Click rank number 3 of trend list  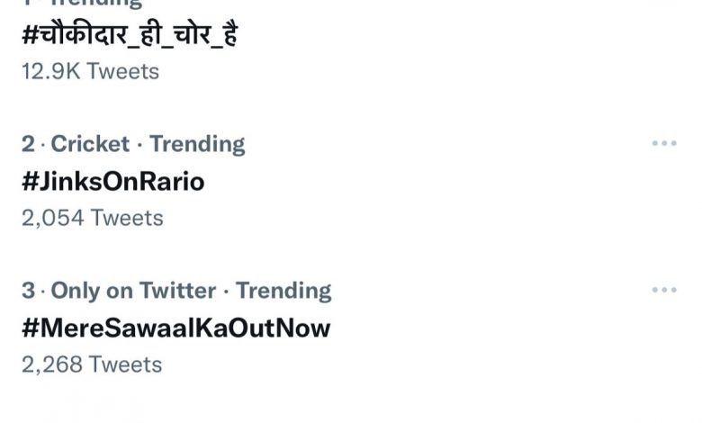pyautogui.click(x=28, y=290)
